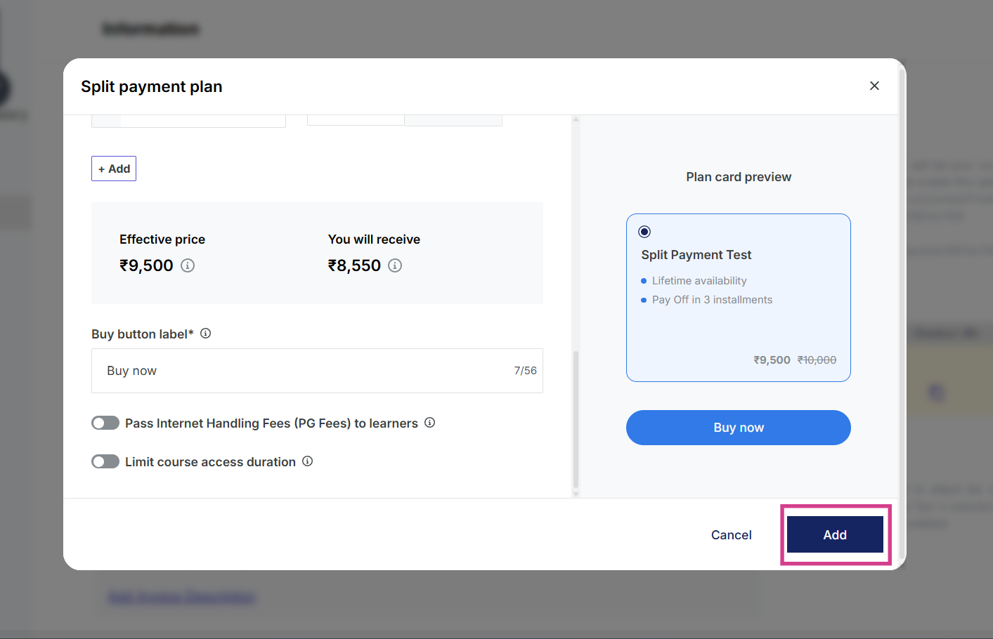Click info icon beside You will receive amount

[x=395, y=265]
